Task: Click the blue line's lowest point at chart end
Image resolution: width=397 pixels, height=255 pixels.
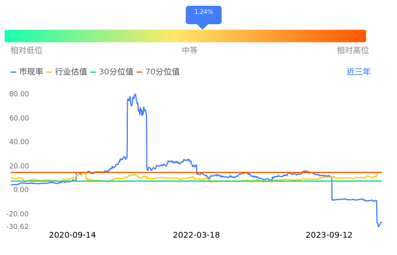Action: (379, 226)
